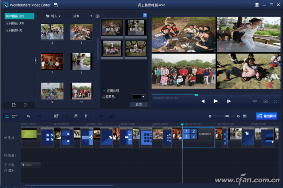Click the 00:00:10:00 timeline ruler mark
283x188 pixels.
(x=94, y=124)
